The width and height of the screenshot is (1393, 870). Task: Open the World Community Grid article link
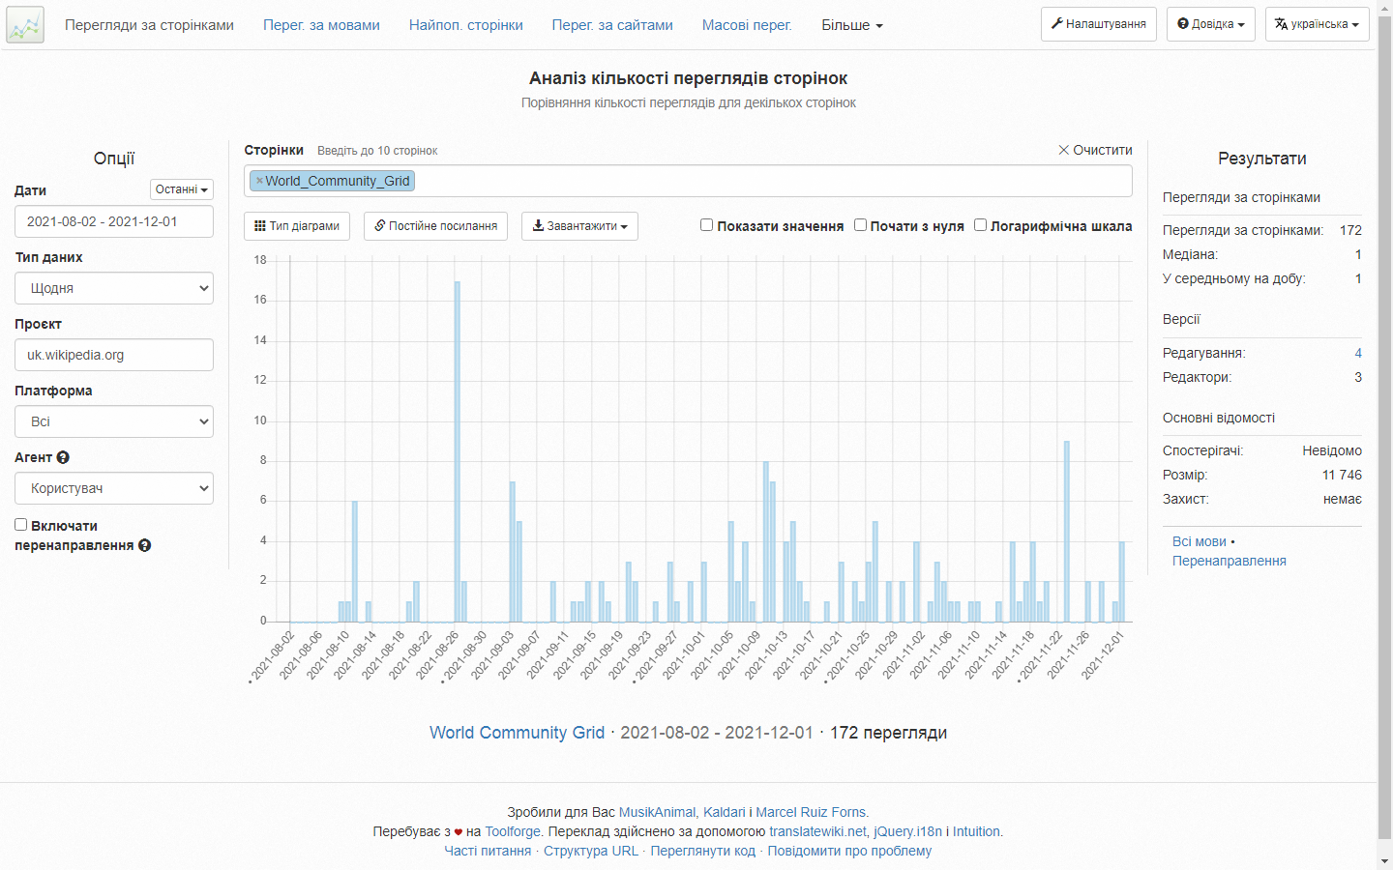pyautogui.click(x=517, y=733)
